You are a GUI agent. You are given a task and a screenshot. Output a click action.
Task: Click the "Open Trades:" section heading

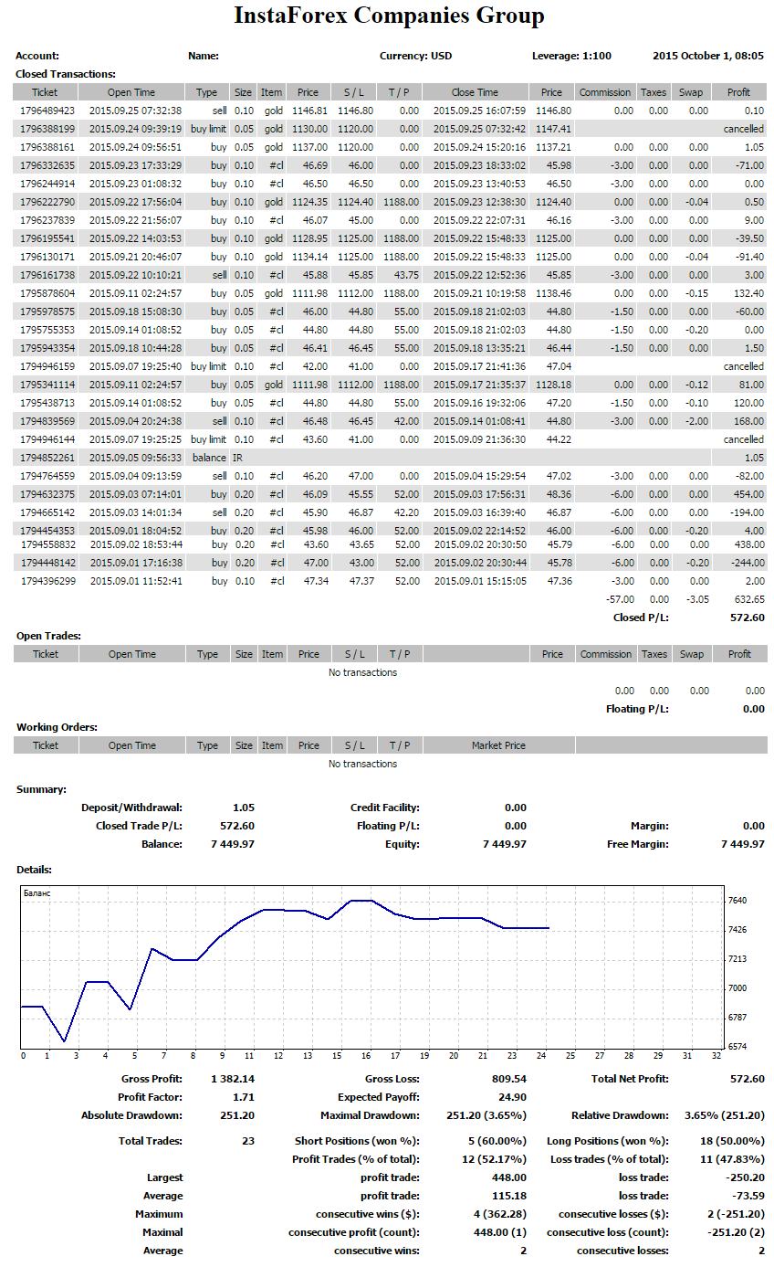[x=48, y=636]
